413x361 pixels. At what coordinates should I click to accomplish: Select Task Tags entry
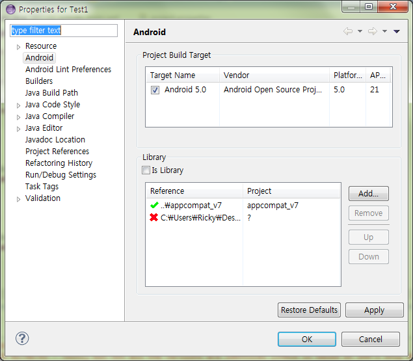tap(42, 186)
